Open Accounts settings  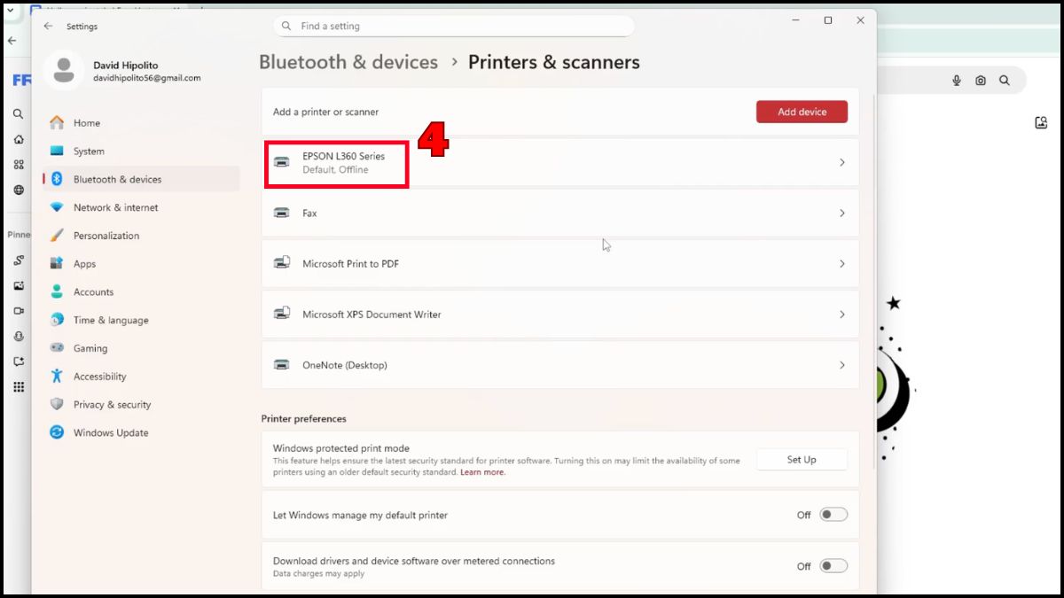click(141, 292)
